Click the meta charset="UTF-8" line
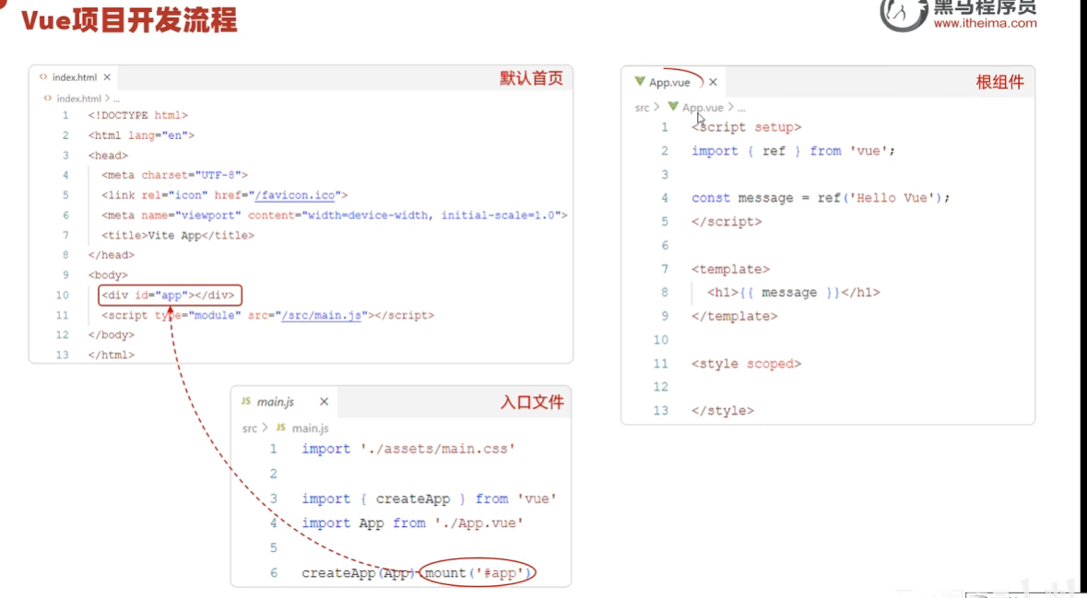Screen dimensions: 1087x598 click(x=174, y=175)
